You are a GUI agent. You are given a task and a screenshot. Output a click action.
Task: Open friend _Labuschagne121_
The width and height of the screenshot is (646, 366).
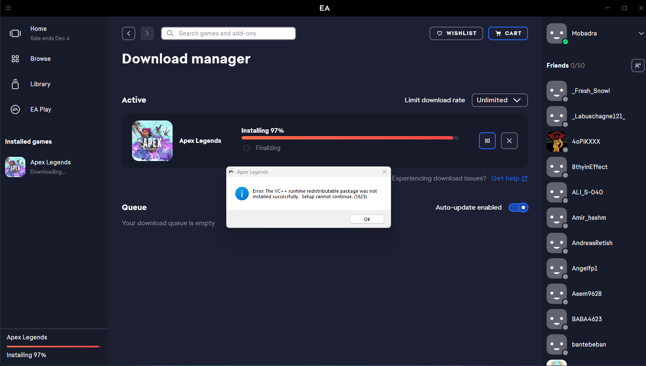[599, 116]
